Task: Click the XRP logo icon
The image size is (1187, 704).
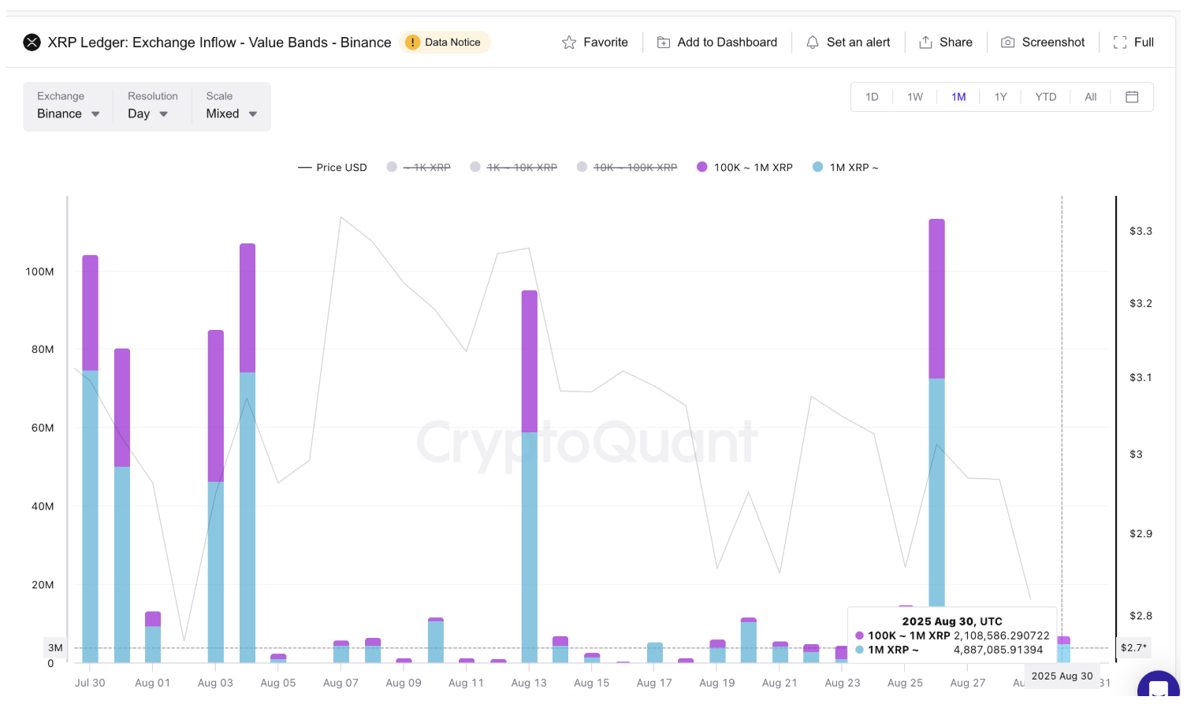Action: (x=32, y=43)
